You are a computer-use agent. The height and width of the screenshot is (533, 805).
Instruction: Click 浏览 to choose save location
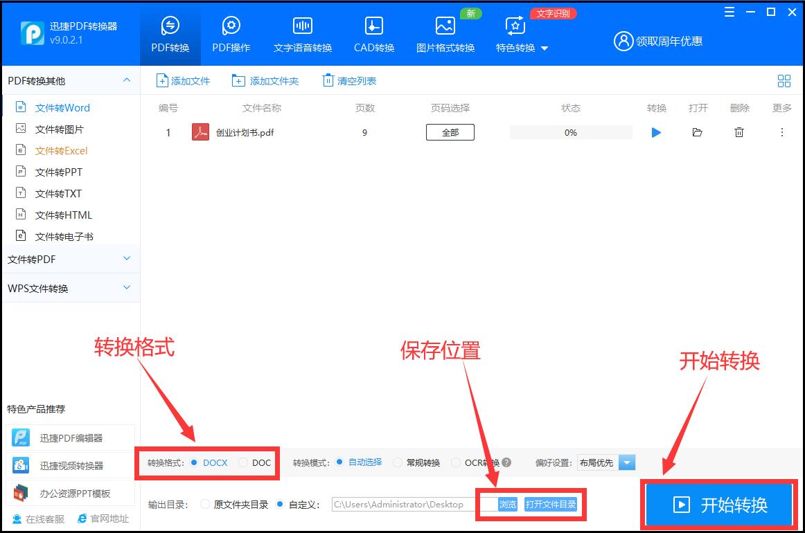(x=508, y=504)
